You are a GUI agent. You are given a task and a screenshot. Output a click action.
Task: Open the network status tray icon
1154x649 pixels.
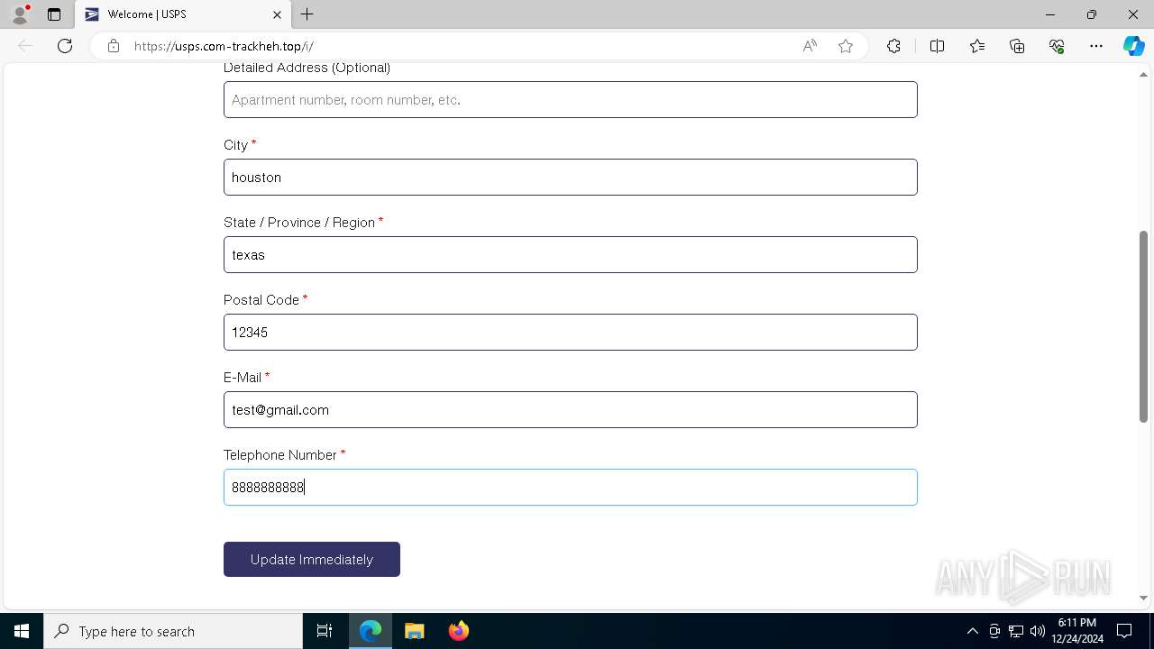(x=1016, y=631)
